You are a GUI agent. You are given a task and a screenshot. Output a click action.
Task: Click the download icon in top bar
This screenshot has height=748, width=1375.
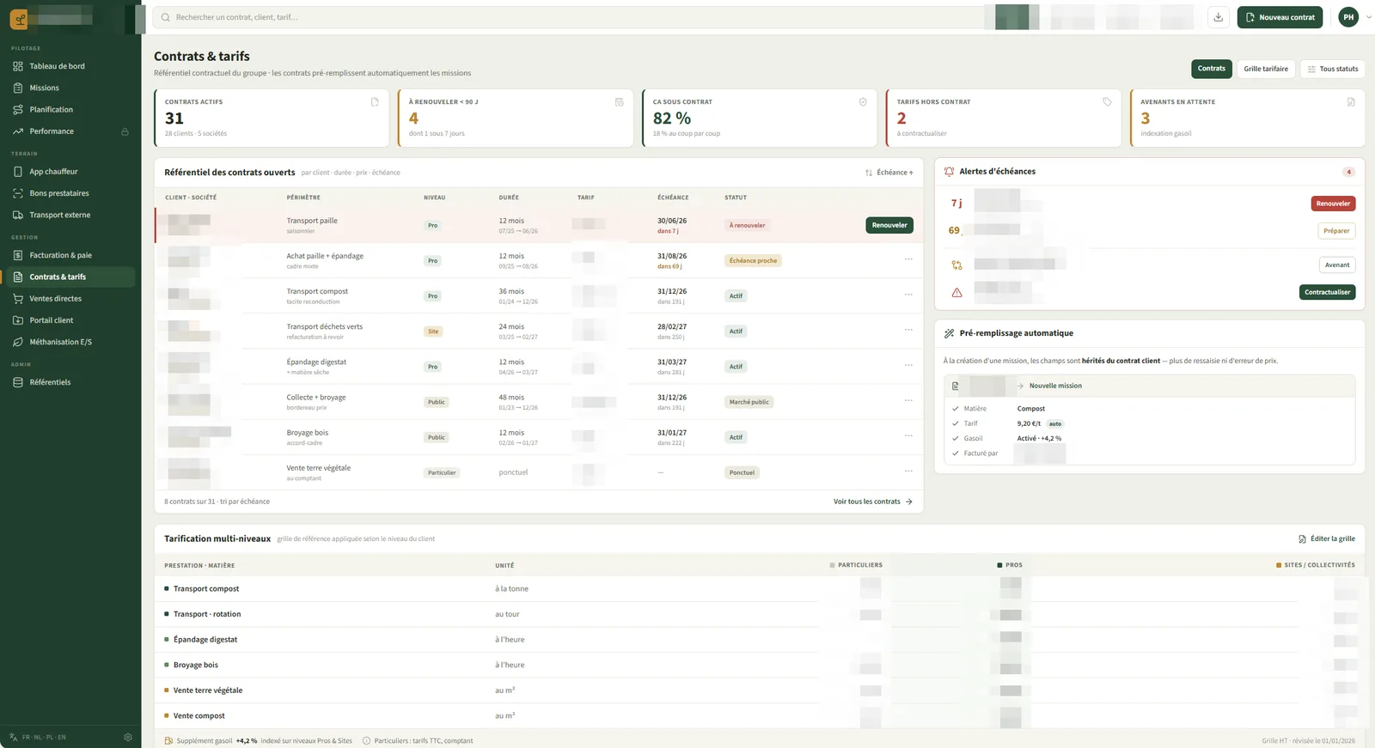coord(1218,17)
